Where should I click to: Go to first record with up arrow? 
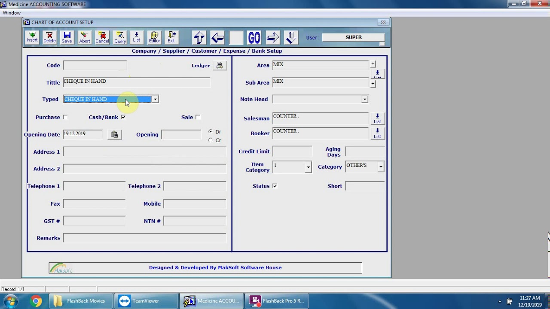click(199, 38)
